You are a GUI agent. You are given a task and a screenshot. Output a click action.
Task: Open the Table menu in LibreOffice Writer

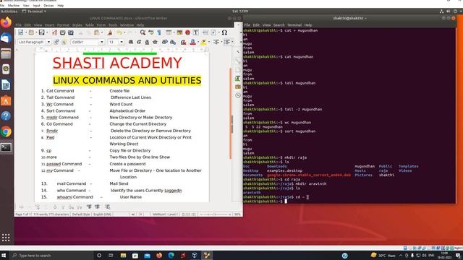click(89, 25)
